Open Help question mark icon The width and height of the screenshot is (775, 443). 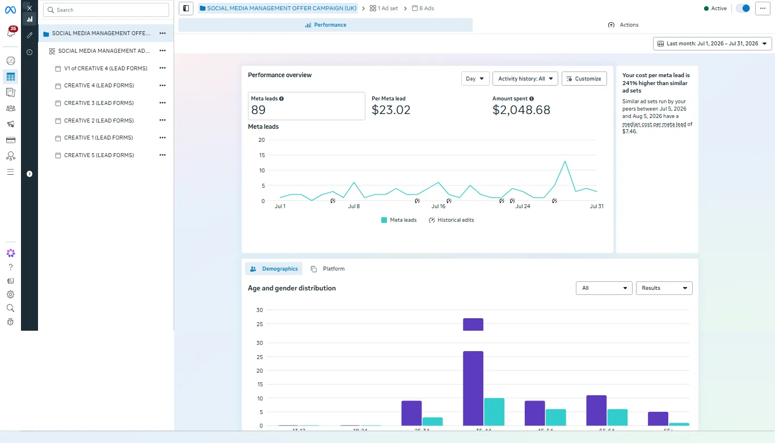tap(10, 267)
